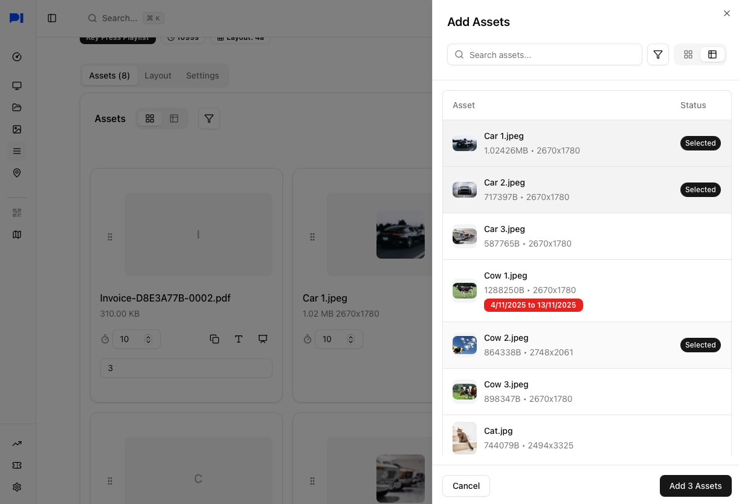The image size is (739, 504).
Task: Open the QR code icon in sidebar
Action: coord(17,213)
